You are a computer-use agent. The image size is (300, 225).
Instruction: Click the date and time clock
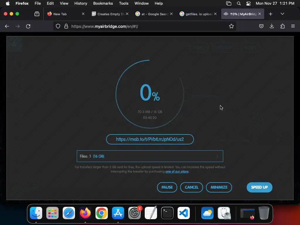coord(275,4)
